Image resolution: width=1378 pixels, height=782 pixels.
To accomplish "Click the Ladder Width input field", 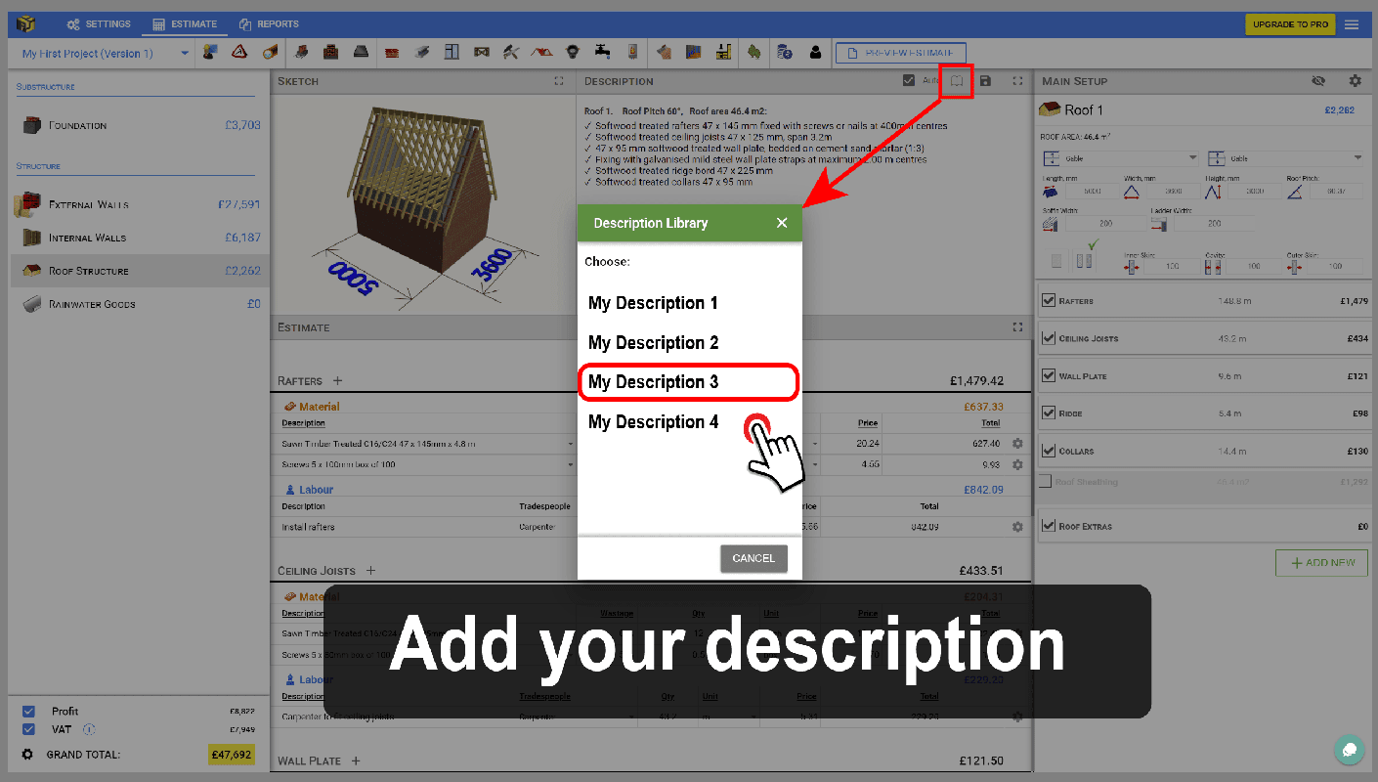I will (1213, 224).
